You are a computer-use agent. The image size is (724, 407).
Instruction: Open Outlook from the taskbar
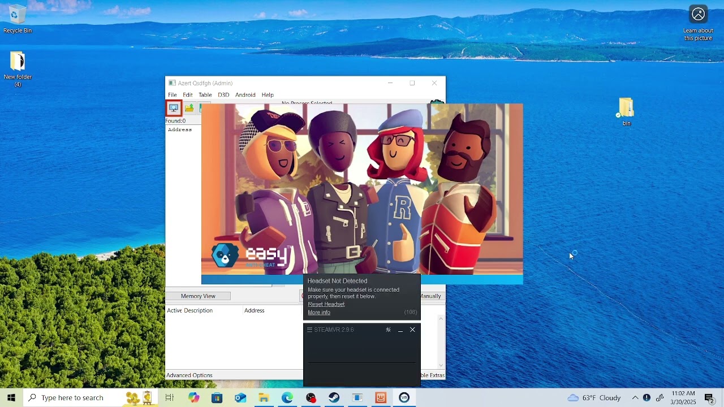[x=240, y=397]
